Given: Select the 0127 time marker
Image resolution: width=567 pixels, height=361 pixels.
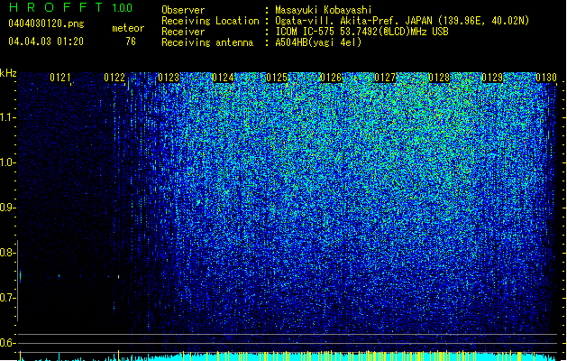Looking at the screenshot, I should point(385,78).
